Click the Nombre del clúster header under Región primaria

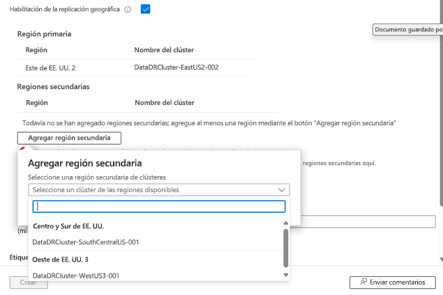164,50
